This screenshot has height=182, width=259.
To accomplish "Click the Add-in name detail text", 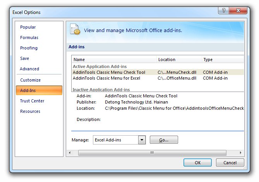I will click(x=141, y=96).
